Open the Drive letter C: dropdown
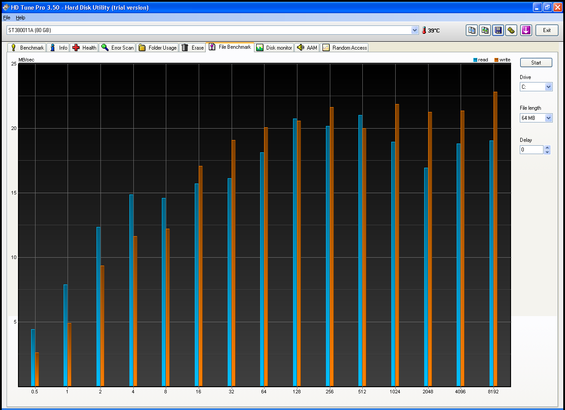 click(548, 87)
